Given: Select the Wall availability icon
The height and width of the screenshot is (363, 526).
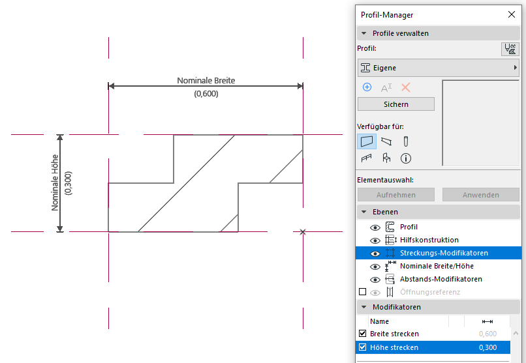Looking at the screenshot, I should [367, 141].
